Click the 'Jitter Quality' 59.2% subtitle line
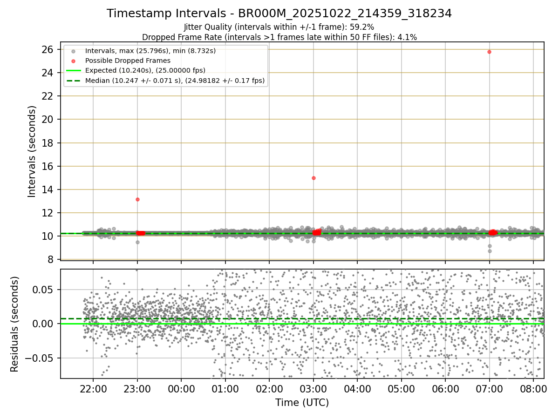 pos(279,27)
